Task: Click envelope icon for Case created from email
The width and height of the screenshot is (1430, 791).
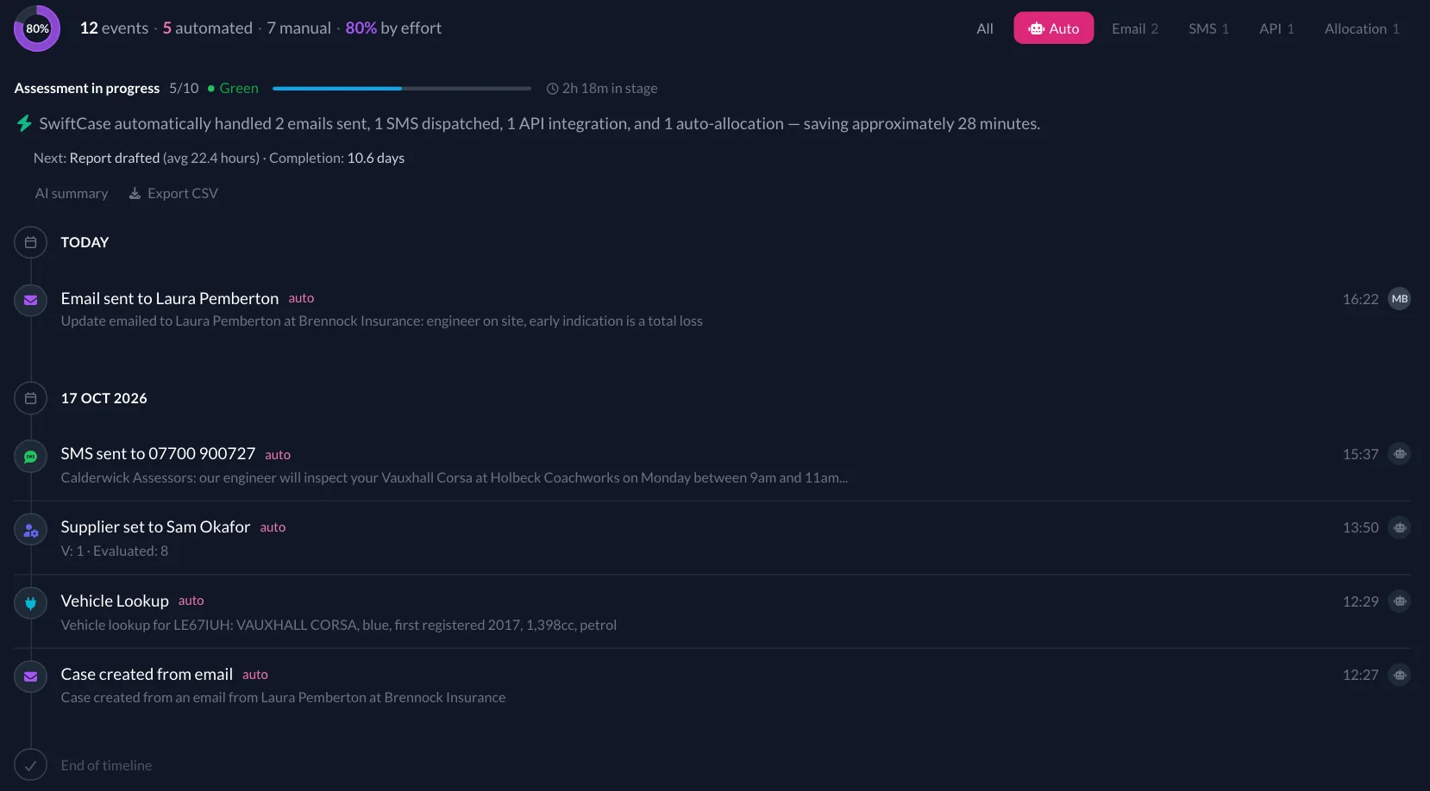Action: pos(30,676)
